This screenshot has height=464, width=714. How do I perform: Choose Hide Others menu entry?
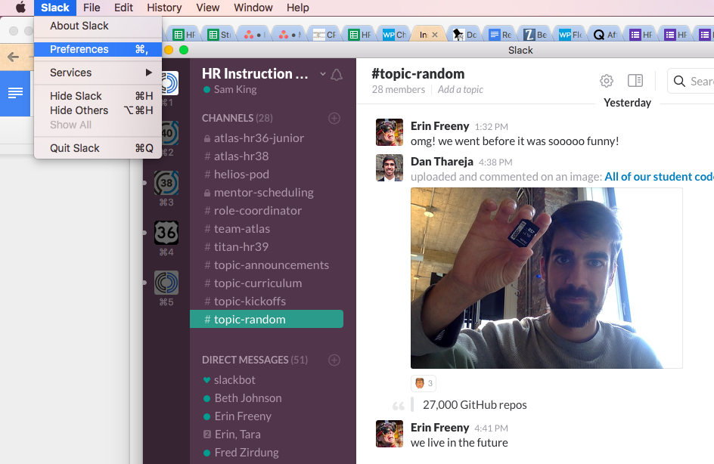tap(98, 110)
